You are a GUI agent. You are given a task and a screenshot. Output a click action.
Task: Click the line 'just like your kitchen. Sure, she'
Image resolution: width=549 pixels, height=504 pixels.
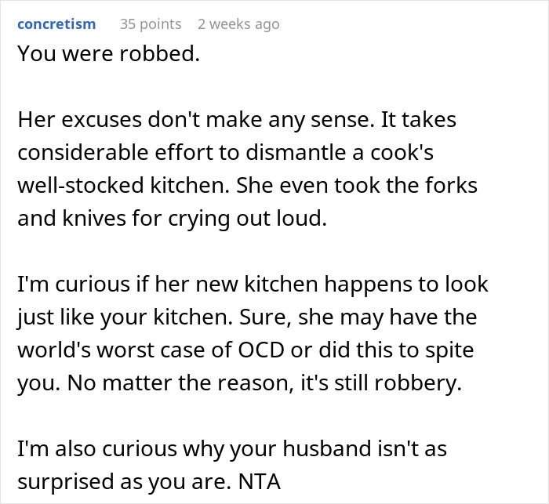pyautogui.click(x=176, y=317)
